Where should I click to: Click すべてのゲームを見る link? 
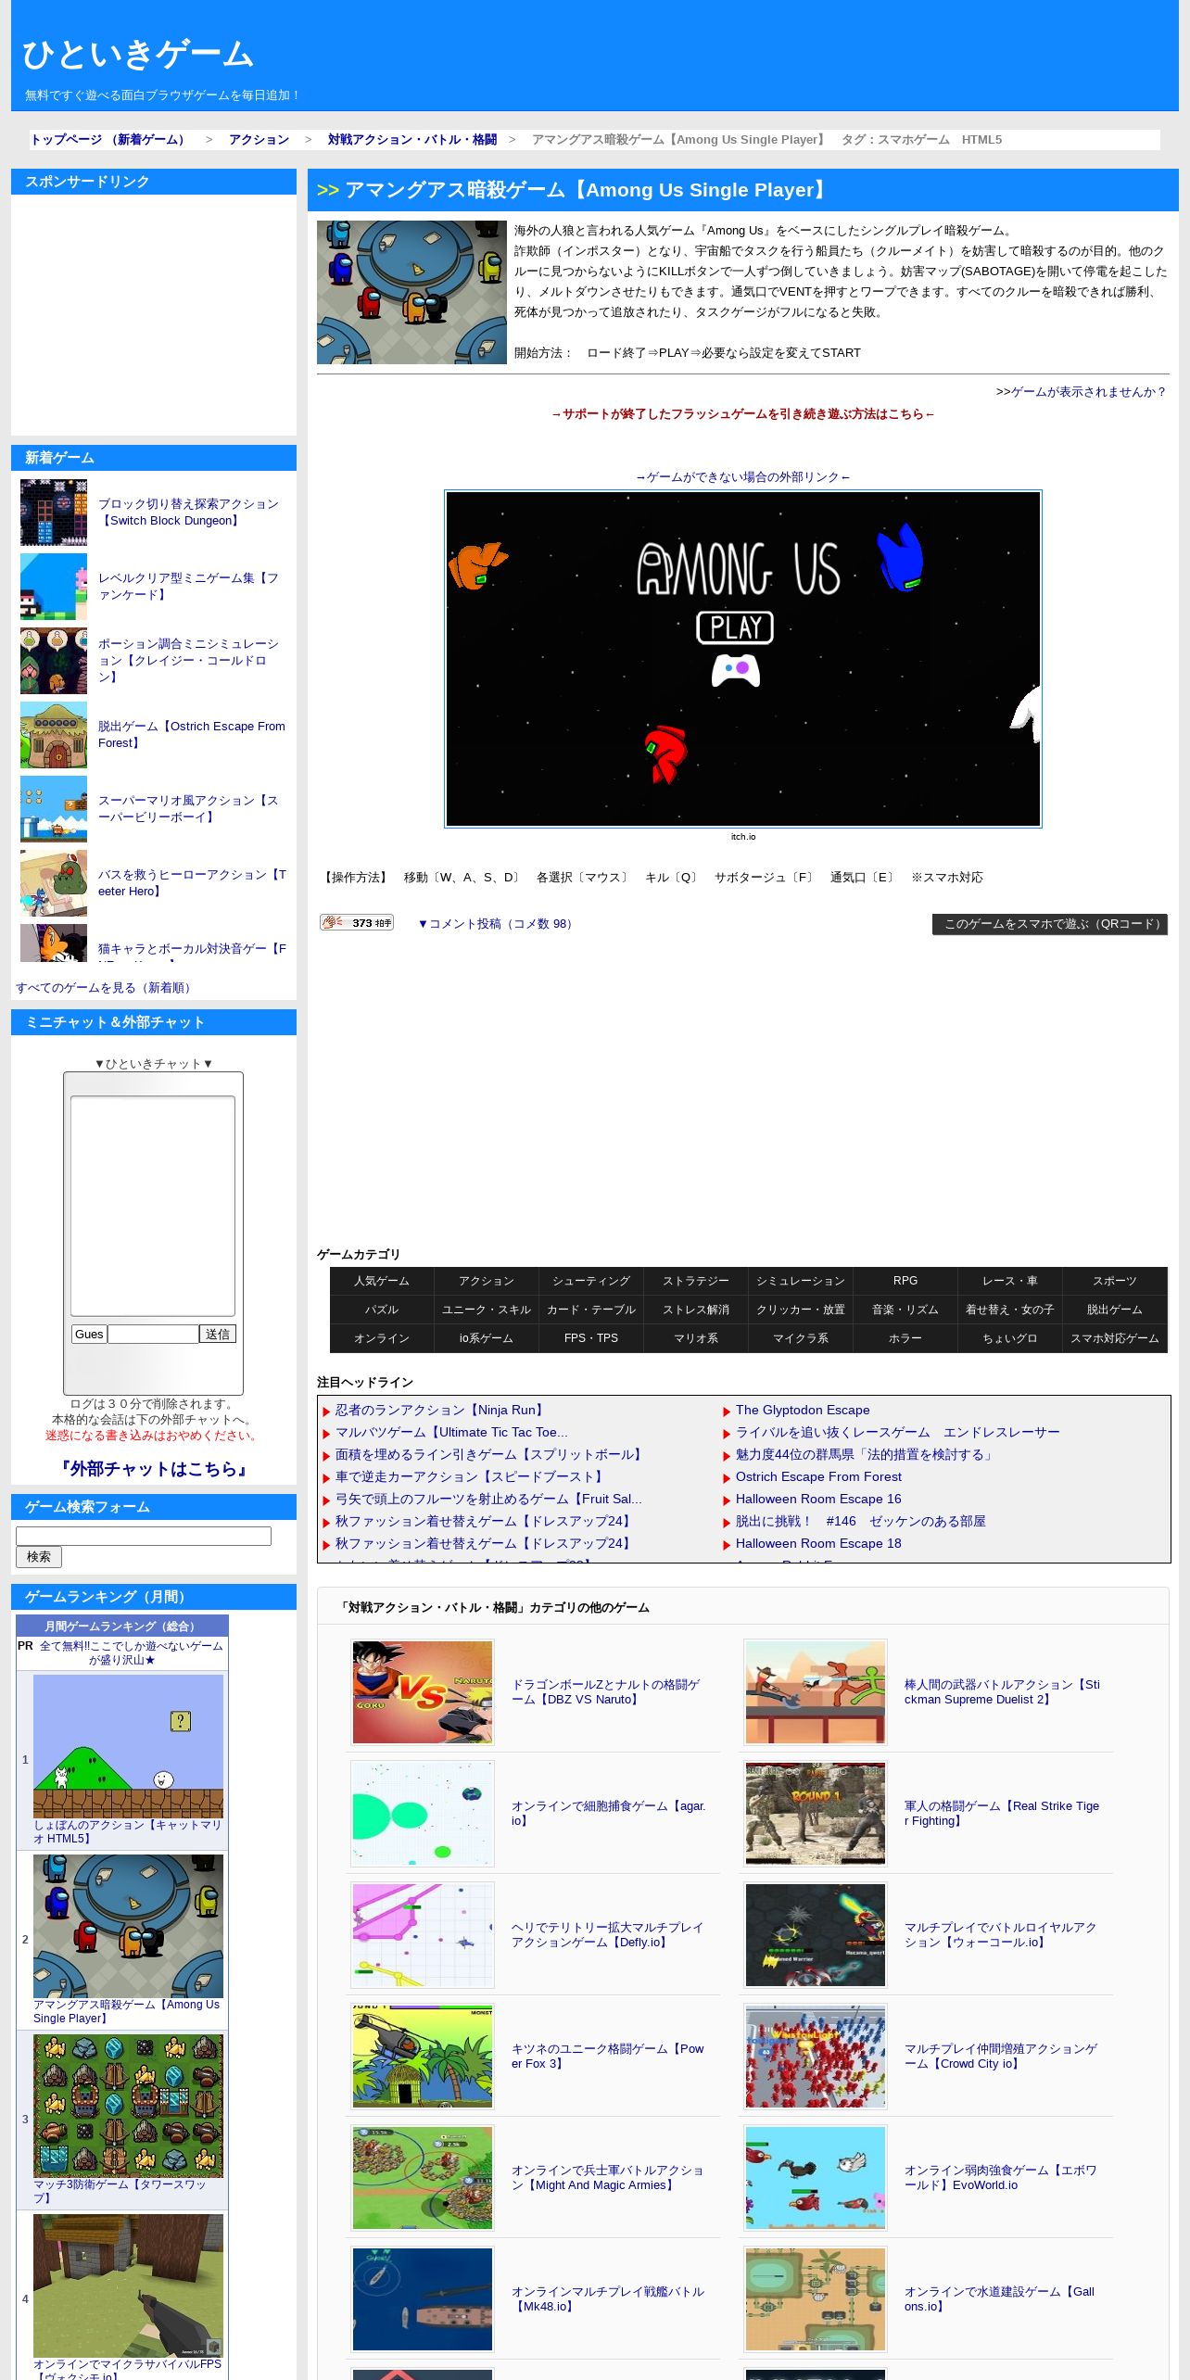click(106, 988)
